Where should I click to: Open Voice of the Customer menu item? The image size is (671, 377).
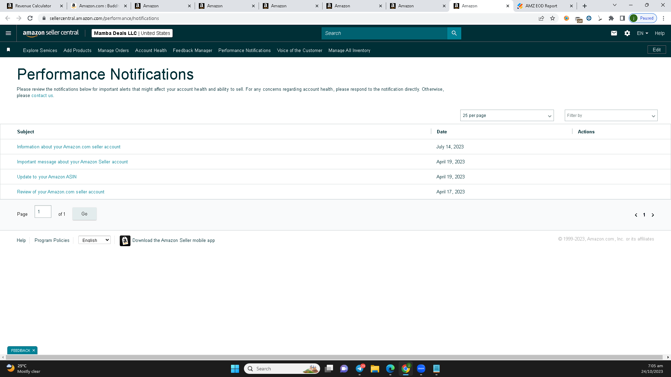[x=300, y=50]
